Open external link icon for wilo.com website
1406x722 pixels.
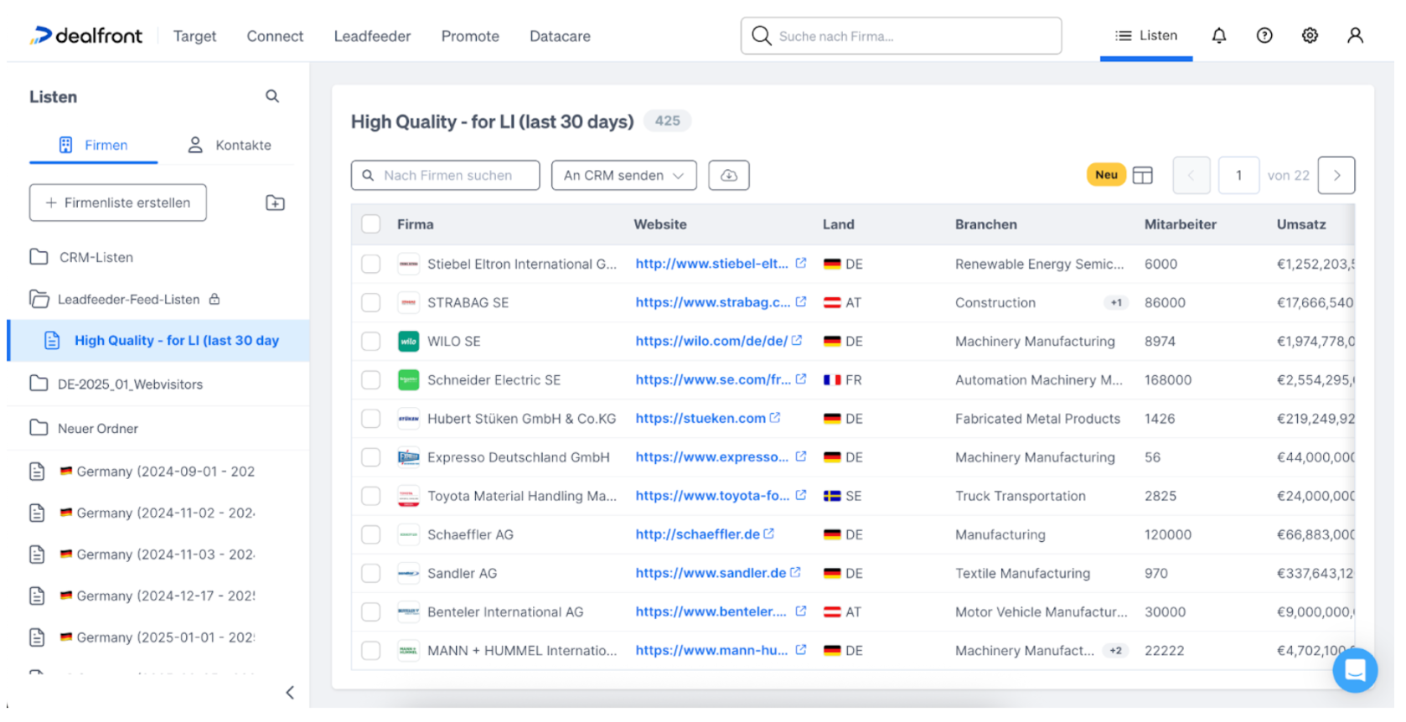[x=797, y=340]
